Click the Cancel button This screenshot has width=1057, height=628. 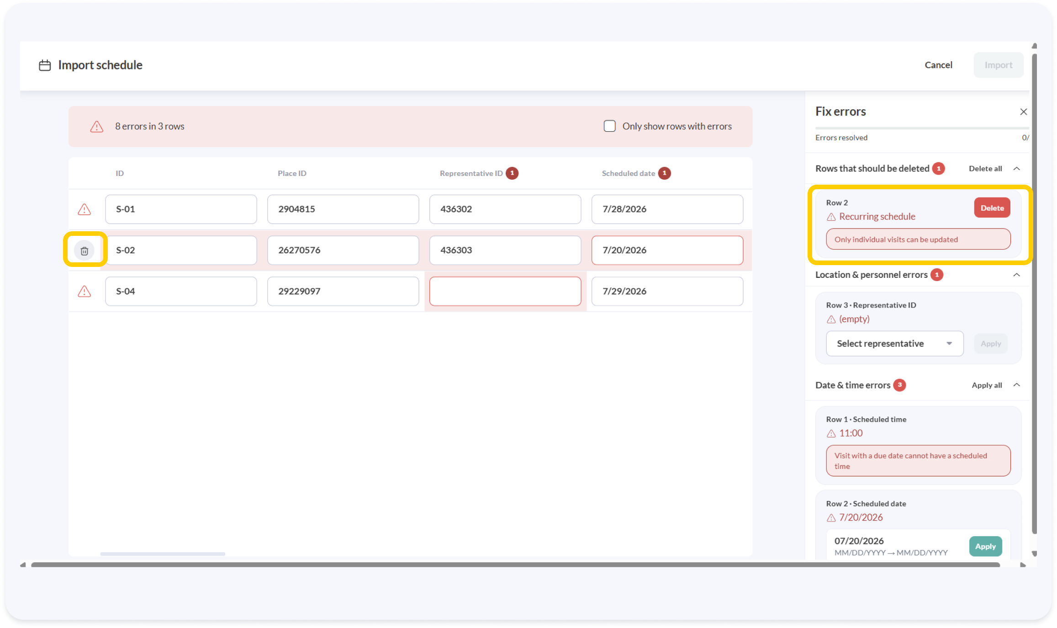[938, 65]
